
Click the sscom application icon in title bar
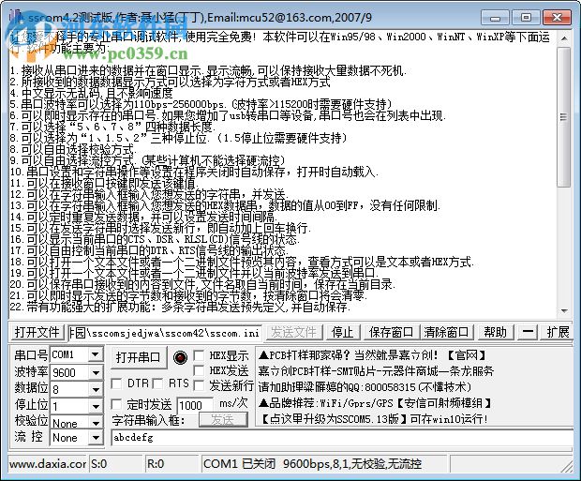point(14,17)
